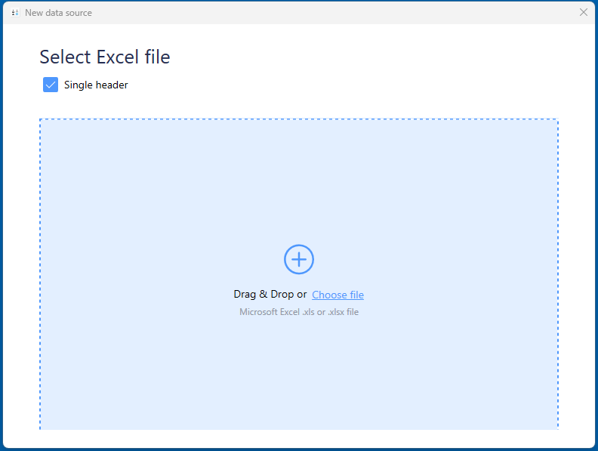Click the Select Excel file heading
The width and height of the screenshot is (598, 451).
[x=105, y=57]
